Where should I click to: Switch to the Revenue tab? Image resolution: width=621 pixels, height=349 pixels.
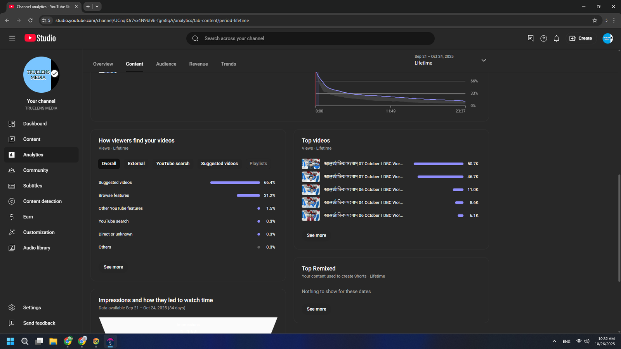[x=198, y=64]
